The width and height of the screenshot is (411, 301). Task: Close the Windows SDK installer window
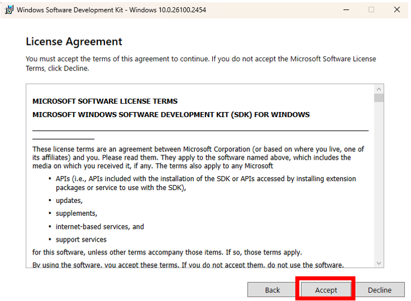tap(397, 10)
